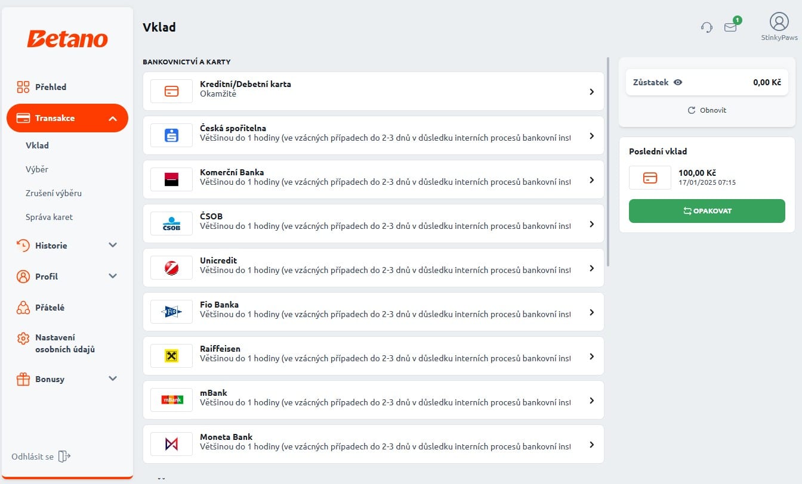Click the StinkyPaws username label
This screenshot has width=802, height=484.
point(779,38)
